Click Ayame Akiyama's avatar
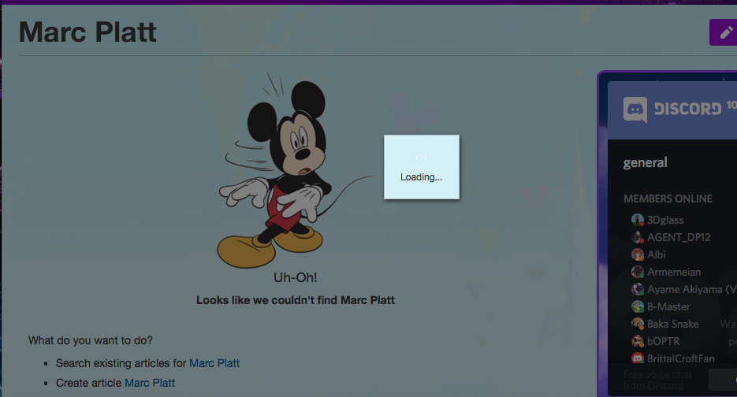This screenshot has height=397, width=737. click(x=638, y=289)
